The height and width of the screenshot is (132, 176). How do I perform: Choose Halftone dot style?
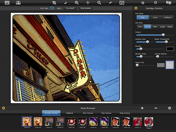[168, 17]
